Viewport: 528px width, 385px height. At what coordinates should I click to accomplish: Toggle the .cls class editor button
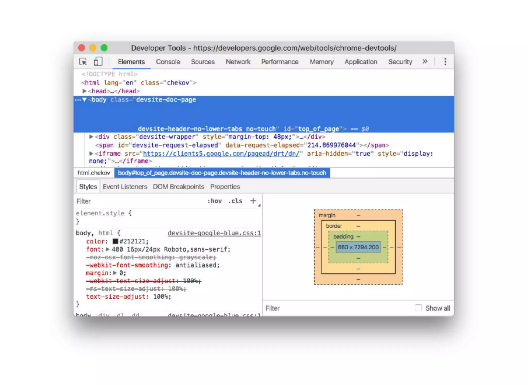tap(235, 201)
